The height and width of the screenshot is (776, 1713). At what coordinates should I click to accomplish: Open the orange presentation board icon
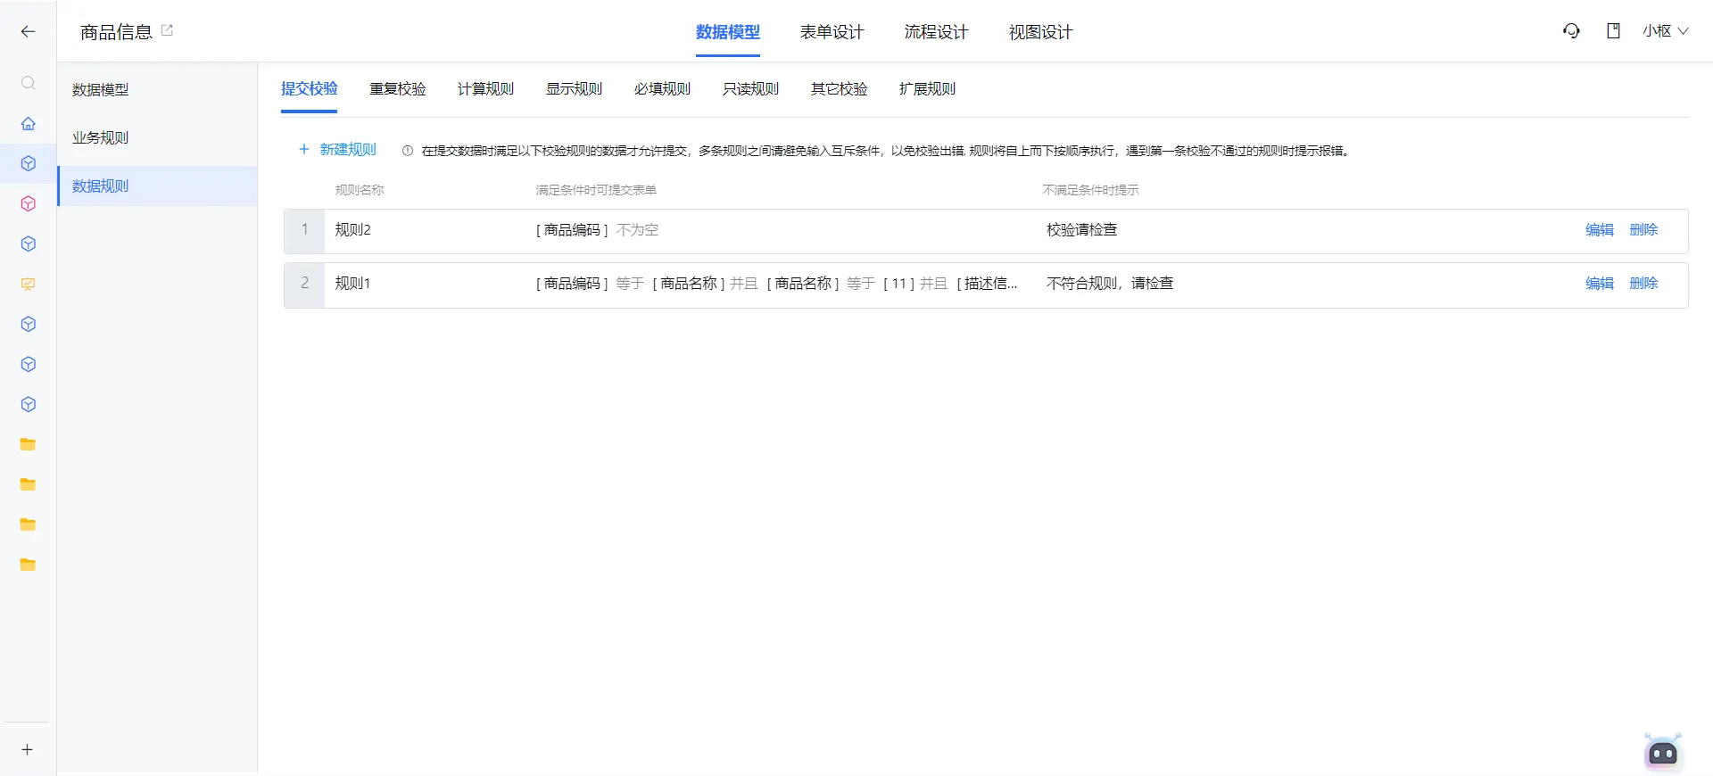point(28,284)
